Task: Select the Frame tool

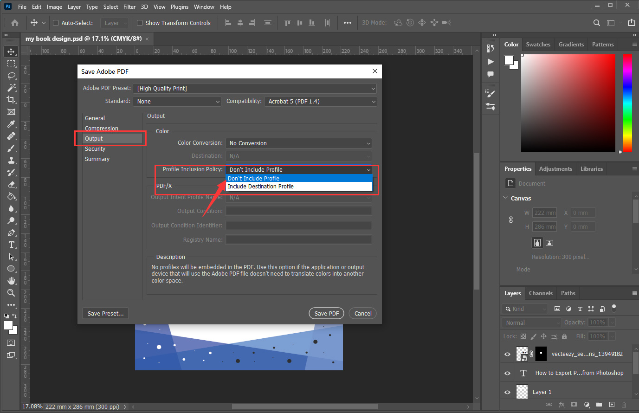Action: click(x=11, y=112)
